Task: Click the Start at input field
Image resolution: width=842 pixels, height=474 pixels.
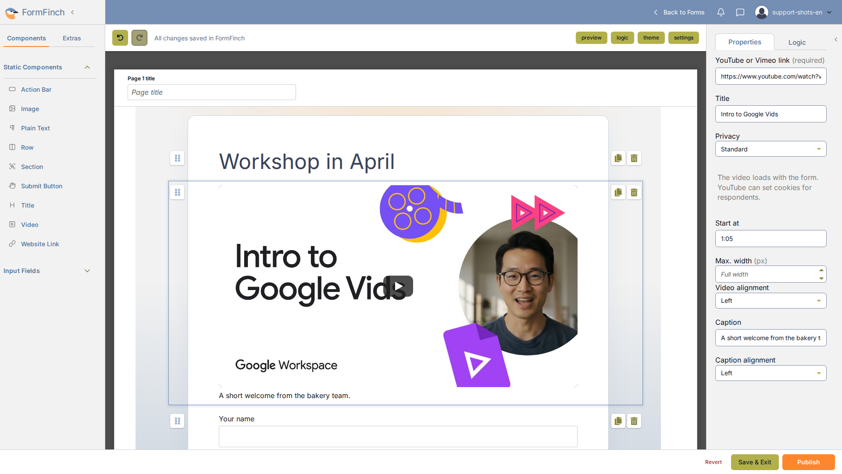Action: pyautogui.click(x=771, y=239)
